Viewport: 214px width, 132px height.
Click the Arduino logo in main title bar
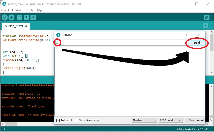click(4, 4)
